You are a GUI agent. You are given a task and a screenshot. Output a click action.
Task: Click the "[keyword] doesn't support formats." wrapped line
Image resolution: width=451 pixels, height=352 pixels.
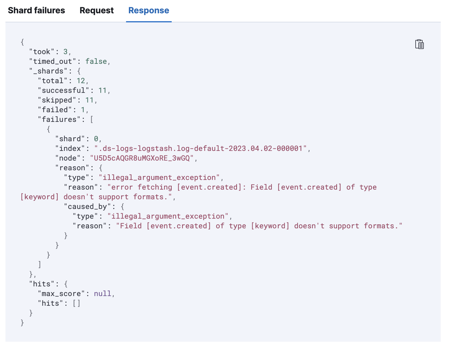pos(98,197)
